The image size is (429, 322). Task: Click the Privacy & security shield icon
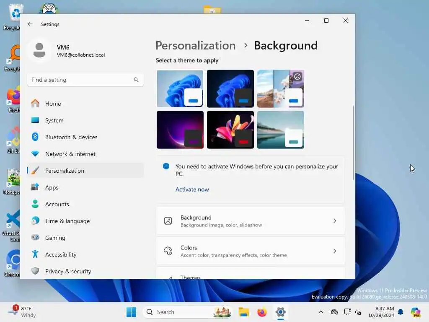(x=35, y=271)
